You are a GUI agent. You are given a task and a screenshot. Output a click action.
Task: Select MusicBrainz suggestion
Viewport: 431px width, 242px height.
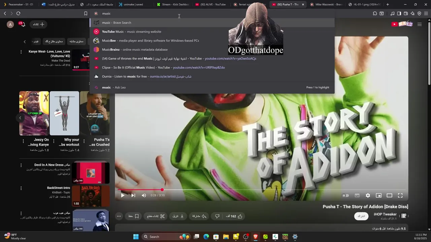coord(212,49)
